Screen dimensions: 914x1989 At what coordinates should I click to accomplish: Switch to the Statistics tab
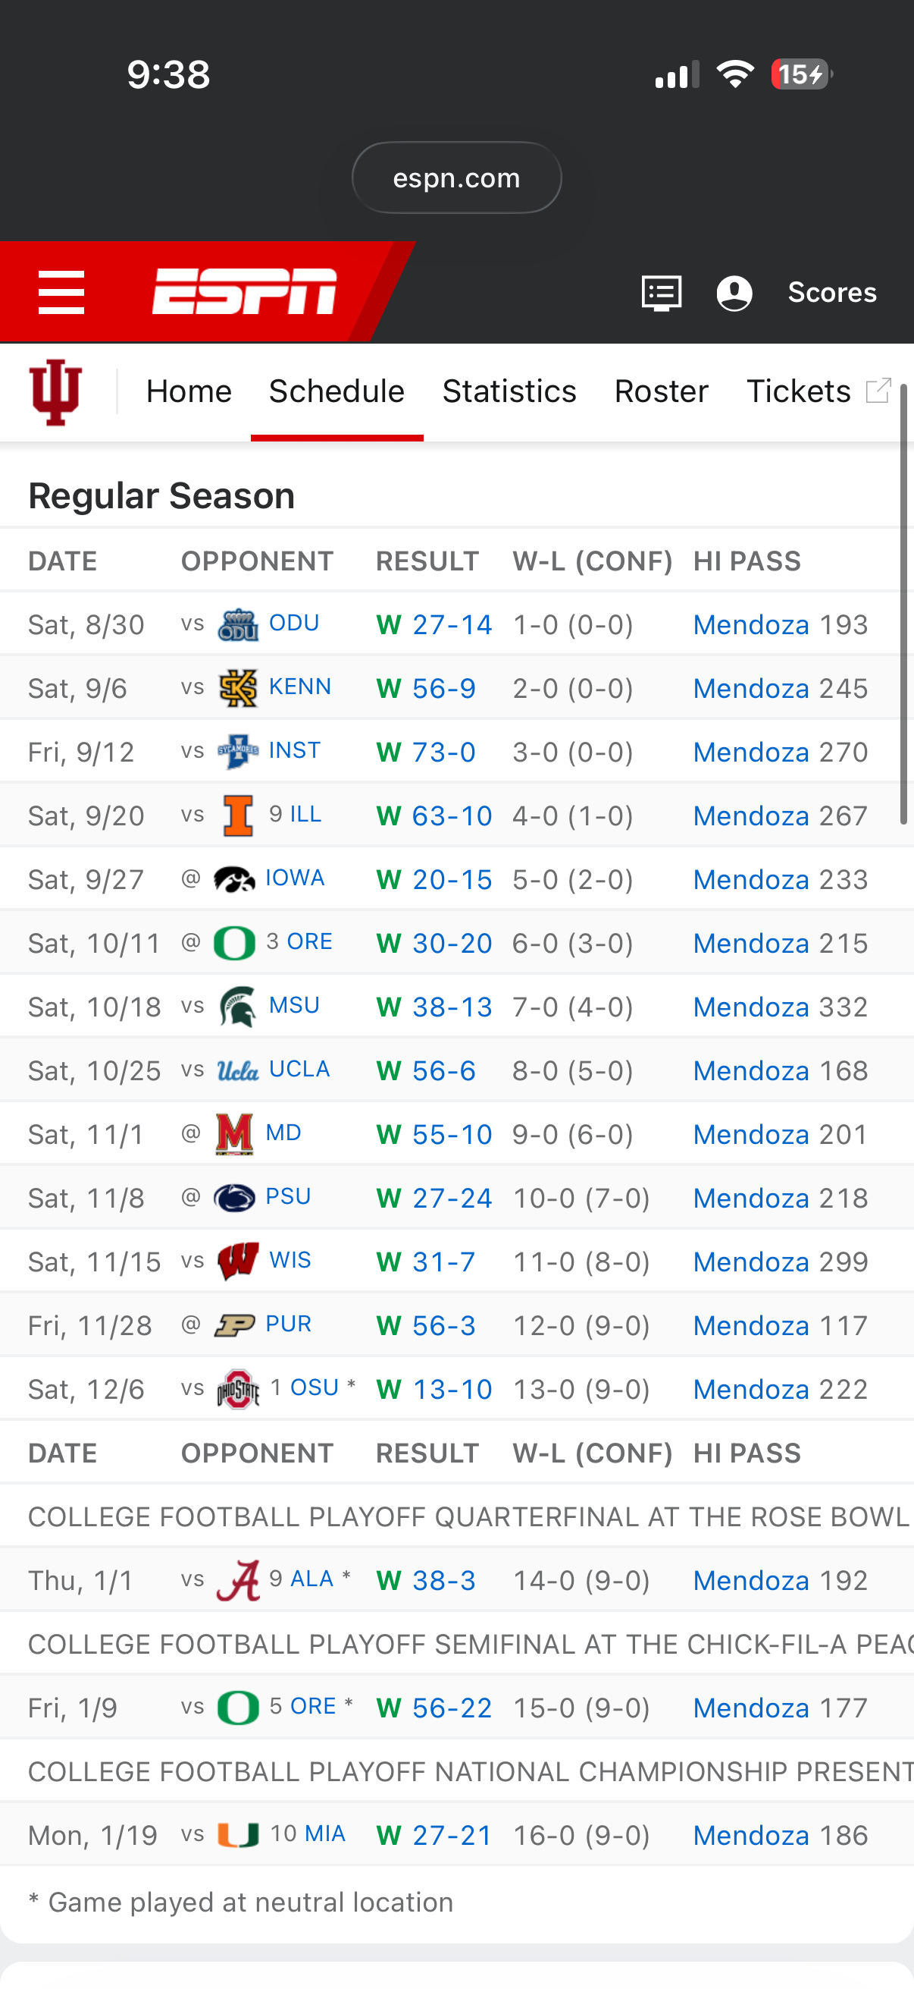coord(509,391)
